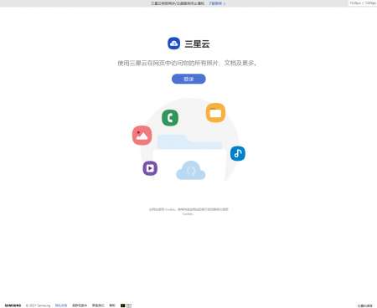Open the blue privacy link in footer
Viewport: 377px width, 308px height.
tap(61, 305)
